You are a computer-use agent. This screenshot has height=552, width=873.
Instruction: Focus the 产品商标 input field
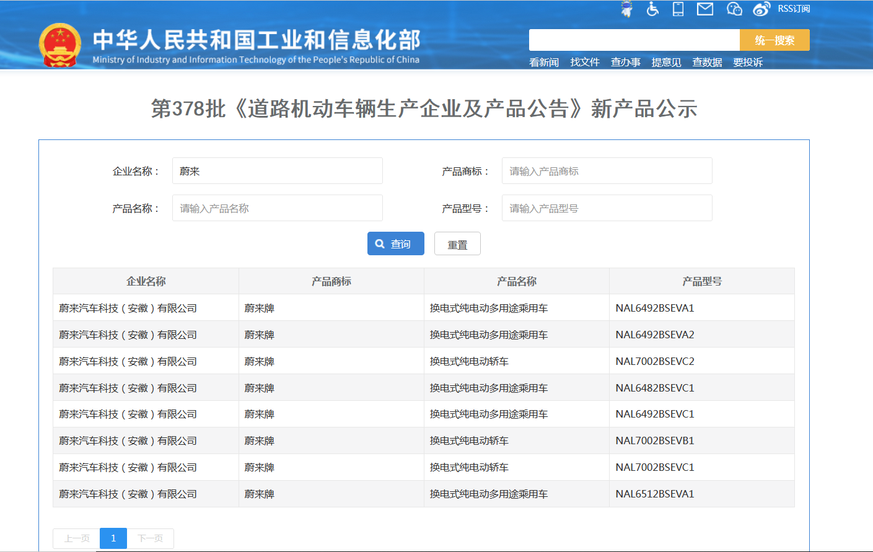coord(607,171)
